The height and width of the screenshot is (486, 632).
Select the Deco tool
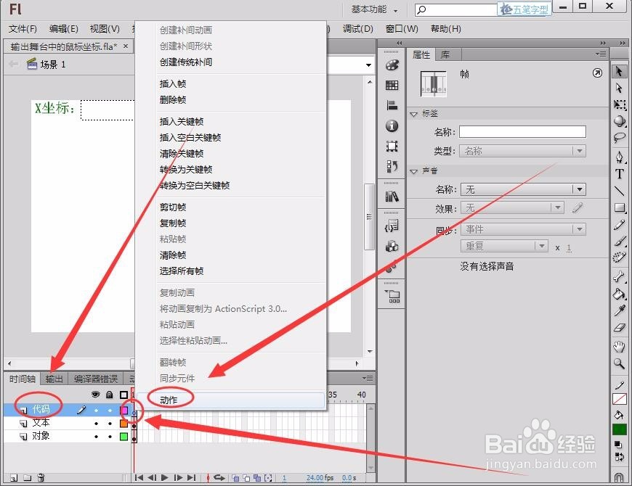click(619, 257)
